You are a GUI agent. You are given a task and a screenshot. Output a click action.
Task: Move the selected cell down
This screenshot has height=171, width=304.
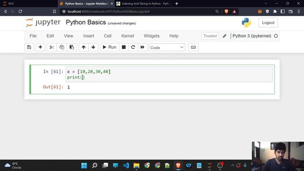tap(93, 47)
